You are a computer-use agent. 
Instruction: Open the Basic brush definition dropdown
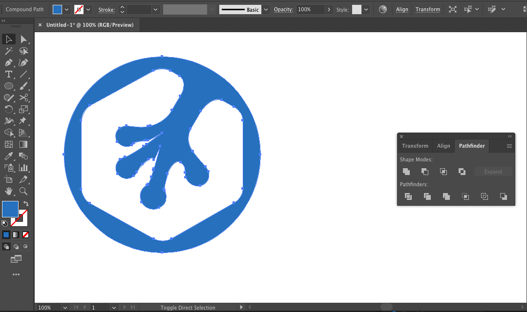tap(266, 9)
